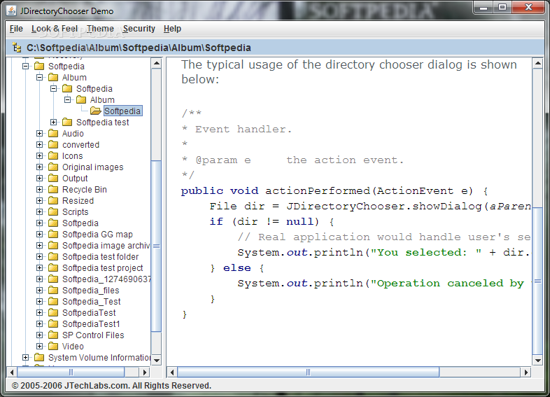Click the current directory path text
The height and width of the screenshot is (397, 550).
click(139, 48)
